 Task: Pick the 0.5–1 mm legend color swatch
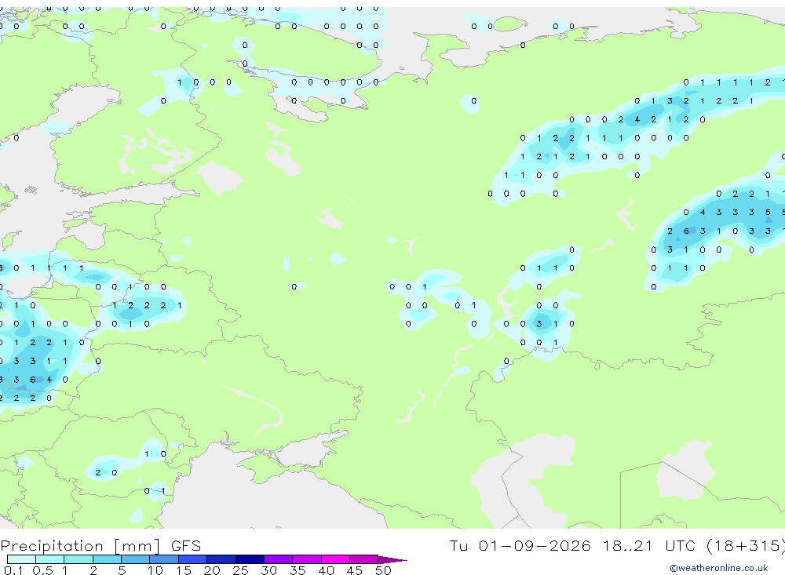[50, 559]
